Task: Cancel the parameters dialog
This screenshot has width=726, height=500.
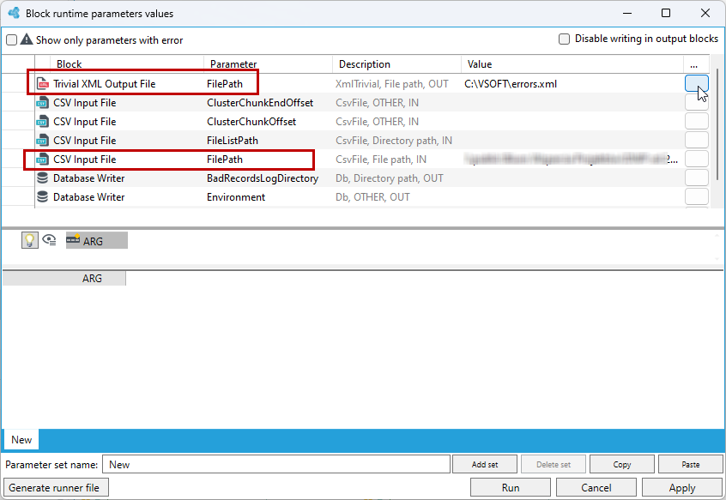Action: (596, 487)
